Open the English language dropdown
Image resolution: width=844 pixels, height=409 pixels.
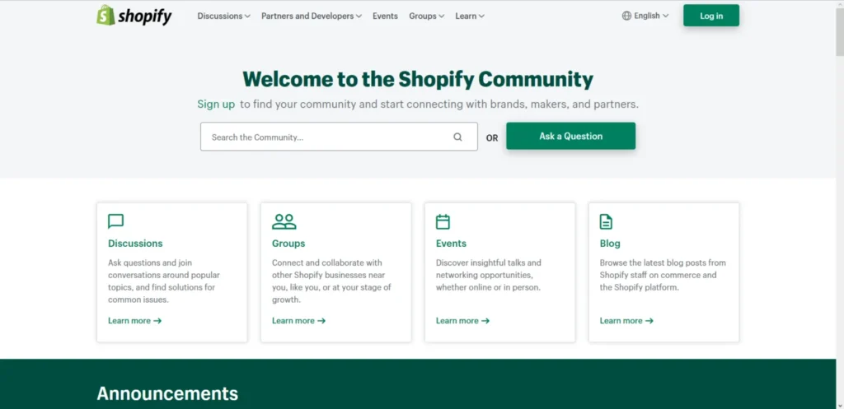point(645,16)
